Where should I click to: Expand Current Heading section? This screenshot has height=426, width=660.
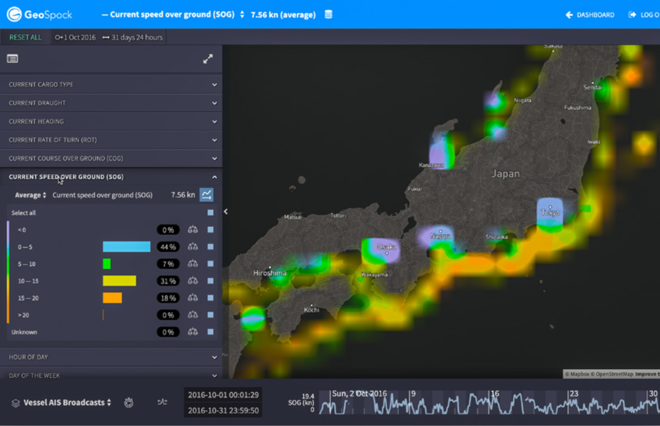pos(111,121)
